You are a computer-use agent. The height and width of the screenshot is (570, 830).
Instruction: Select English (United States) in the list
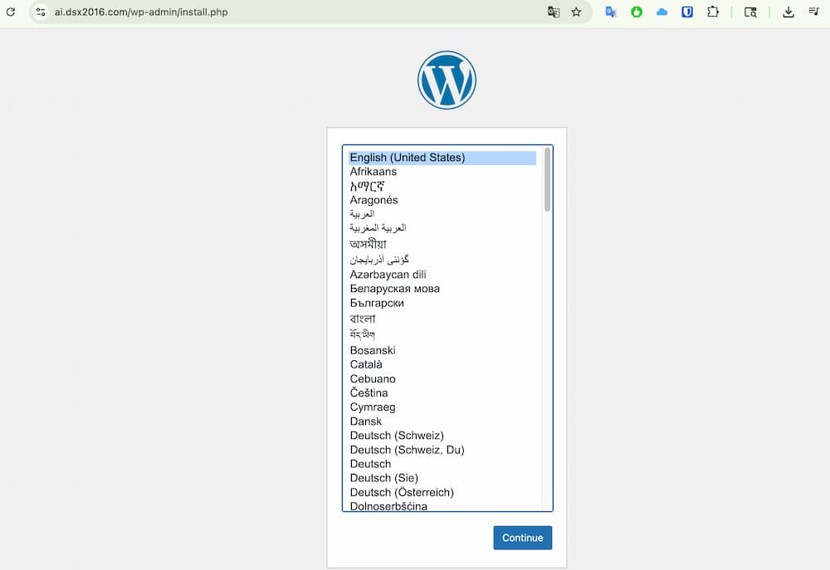pos(442,158)
